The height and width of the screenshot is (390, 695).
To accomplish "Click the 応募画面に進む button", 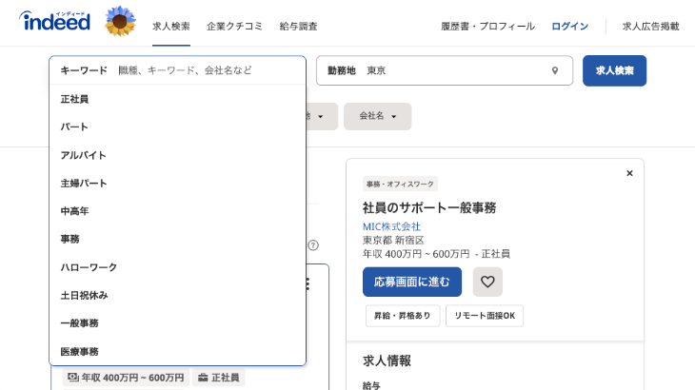I will 412,282.
